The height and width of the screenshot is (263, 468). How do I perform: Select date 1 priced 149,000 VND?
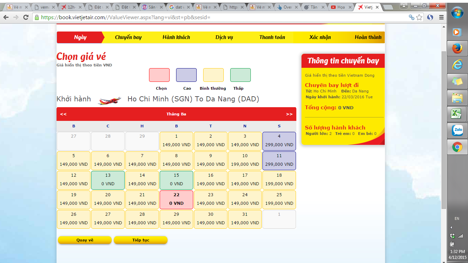176,141
